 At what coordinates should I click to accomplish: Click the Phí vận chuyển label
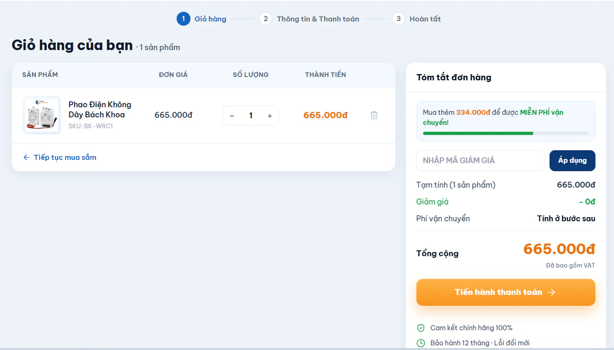pyautogui.click(x=443, y=219)
